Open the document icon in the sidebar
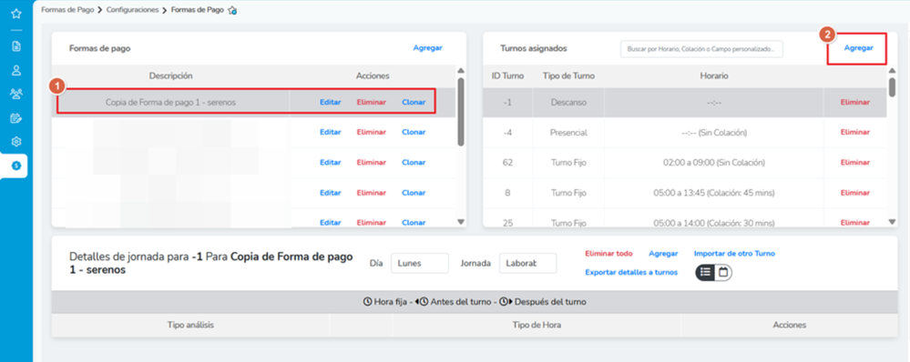 click(16, 46)
